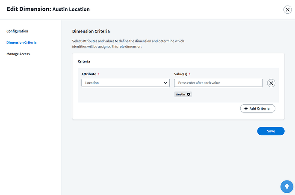Click the Criteria panel heading
This screenshot has width=295, height=195.
84,62
